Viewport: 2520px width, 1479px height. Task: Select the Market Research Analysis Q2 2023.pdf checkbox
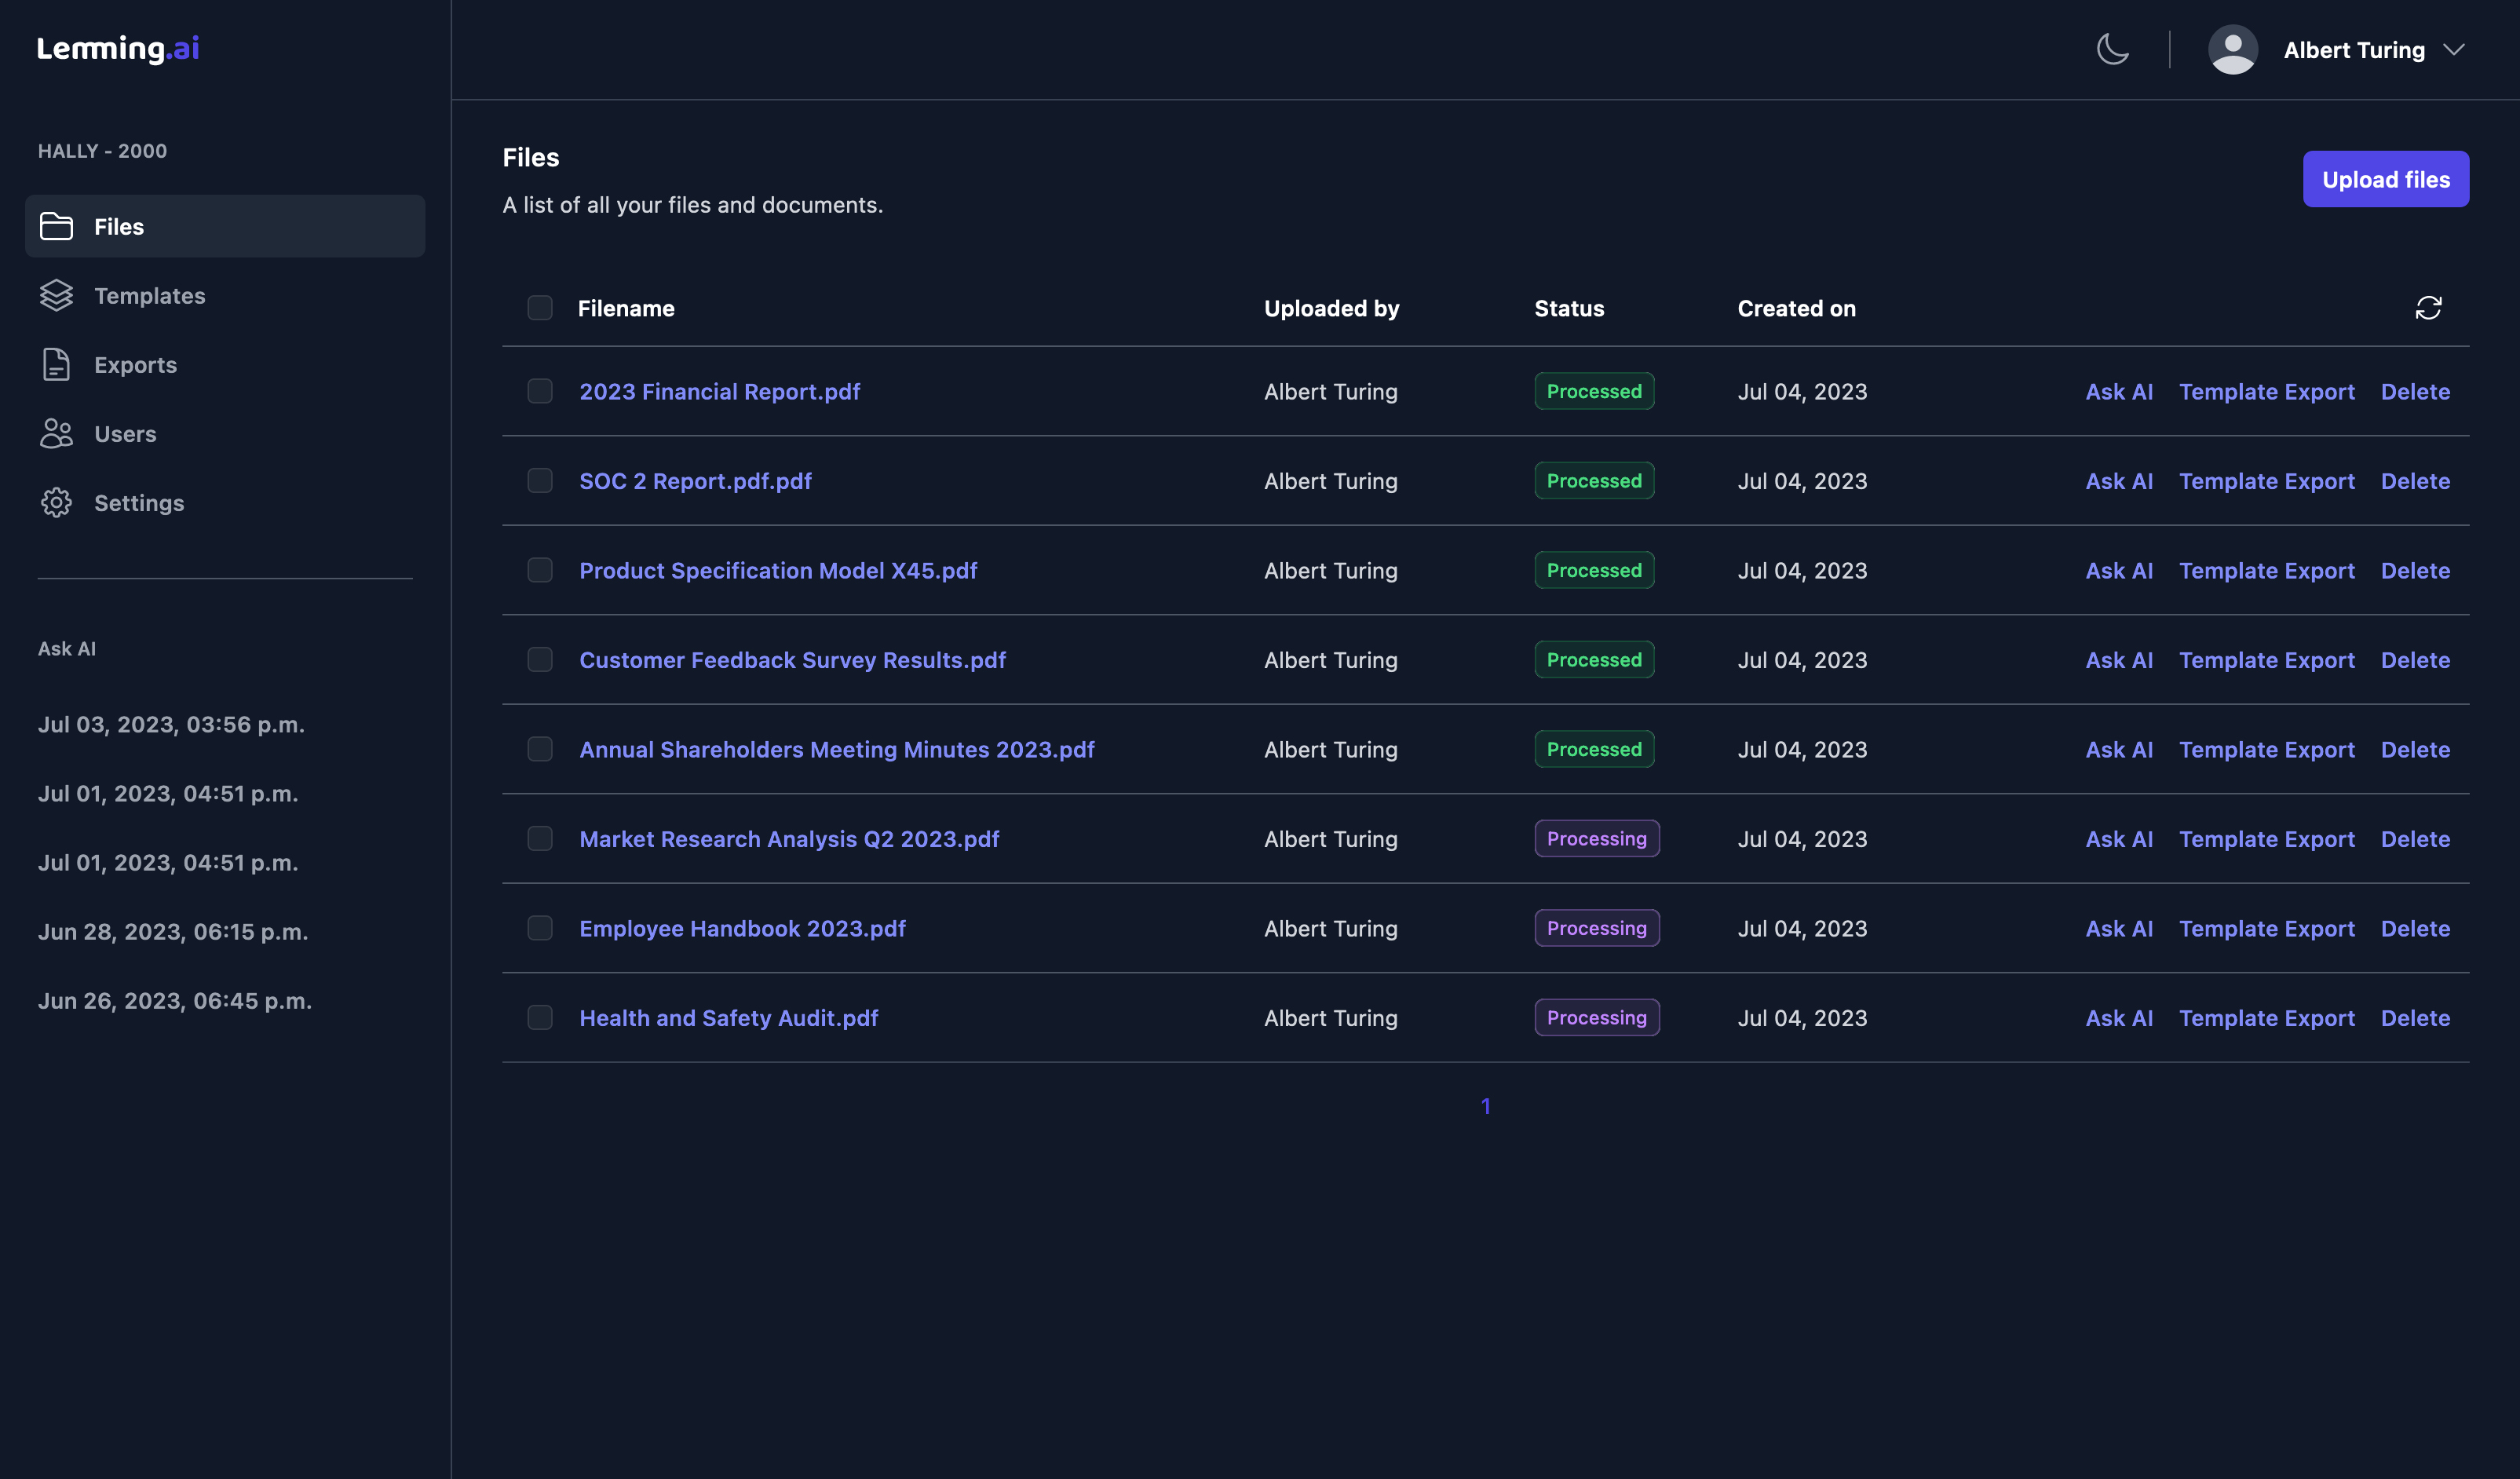(540, 839)
